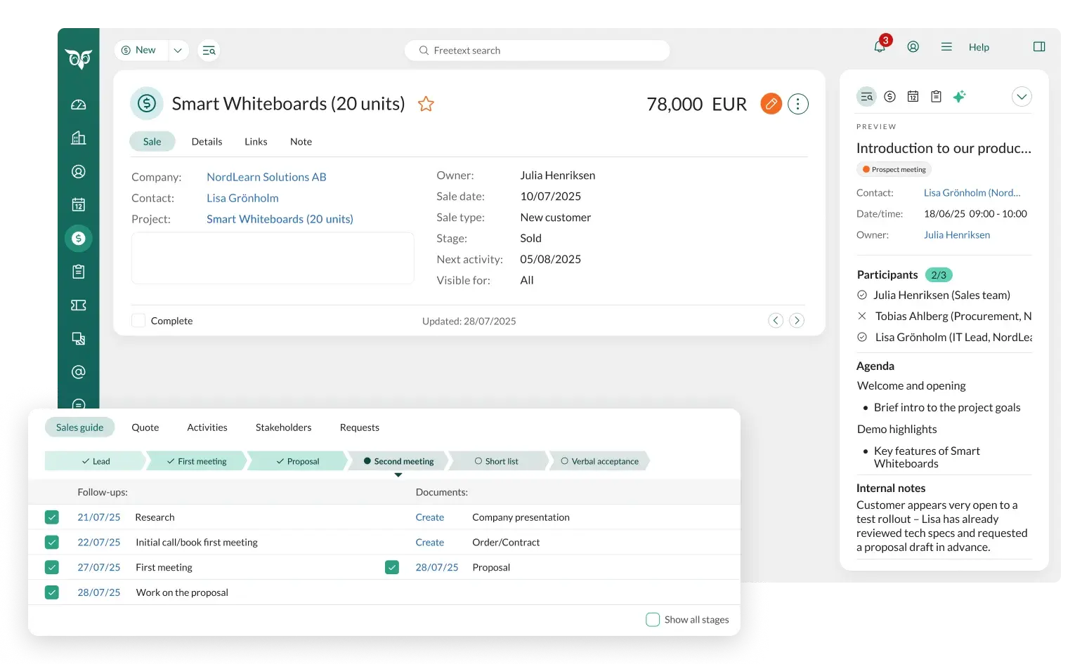1089x664 pixels.
Task: Open the Stakeholders tab in sales guide
Action: (x=283, y=427)
